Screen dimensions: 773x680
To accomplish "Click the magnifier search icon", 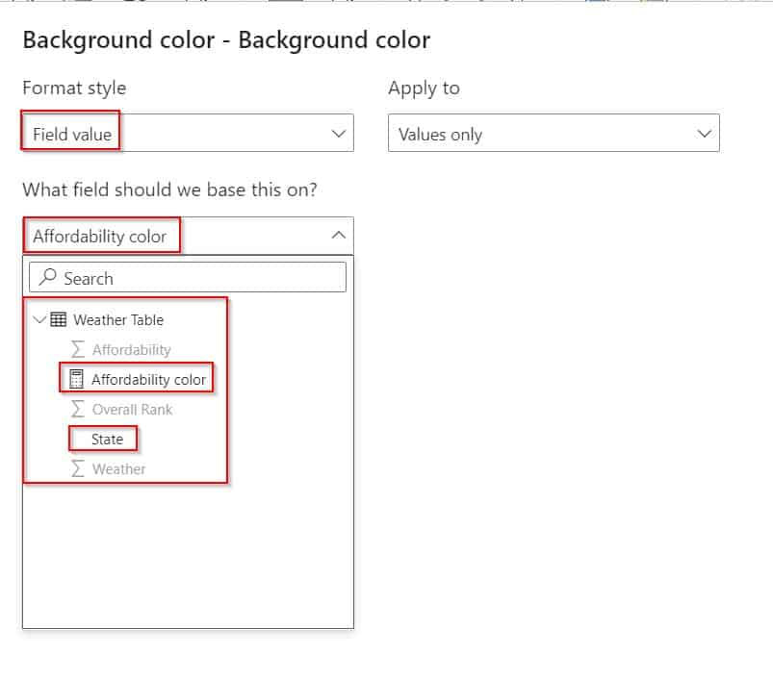I will [48, 277].
